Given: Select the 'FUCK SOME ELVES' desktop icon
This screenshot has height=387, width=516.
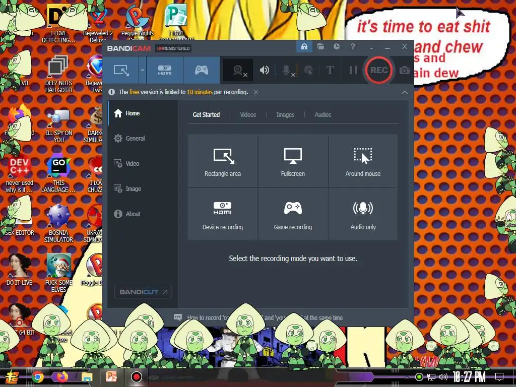Looking at the screenshot, I should click(x=58, y=273).
